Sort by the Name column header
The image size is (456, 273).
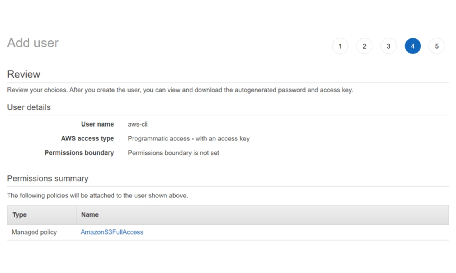point(90,215)
